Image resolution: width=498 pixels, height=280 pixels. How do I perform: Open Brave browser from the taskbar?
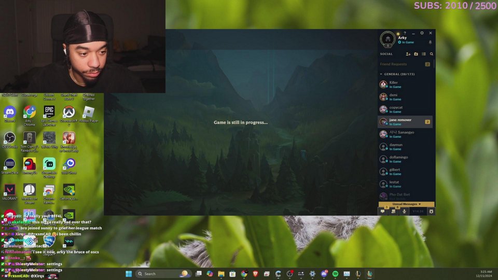[255, 274]
